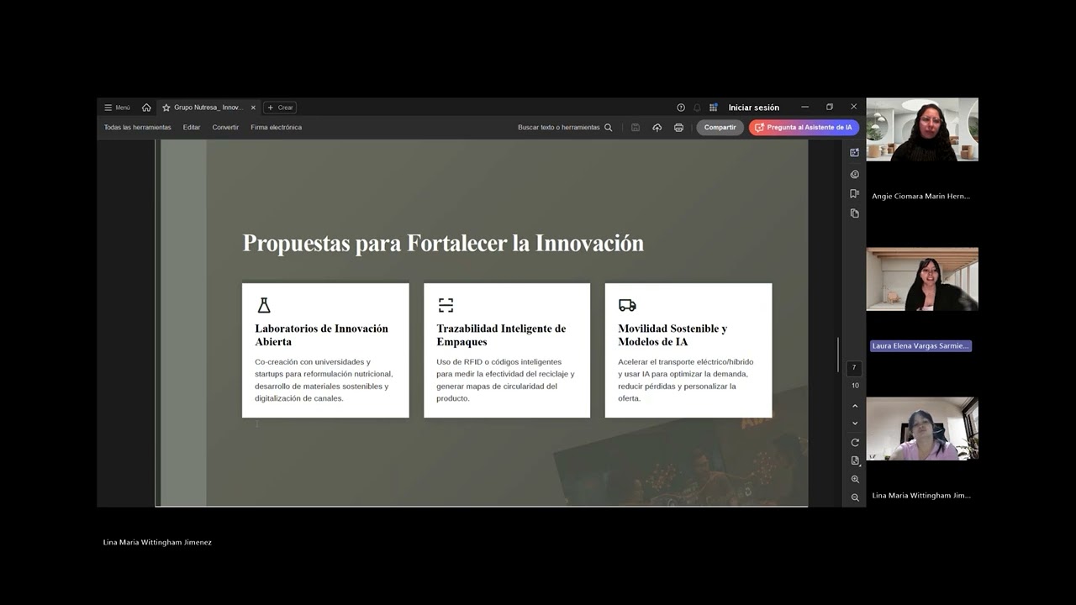The image size is (1076, 605).
Task: Click the heading Trazabilidad Inteligente de Empaques
Action: tap(501, 335)
